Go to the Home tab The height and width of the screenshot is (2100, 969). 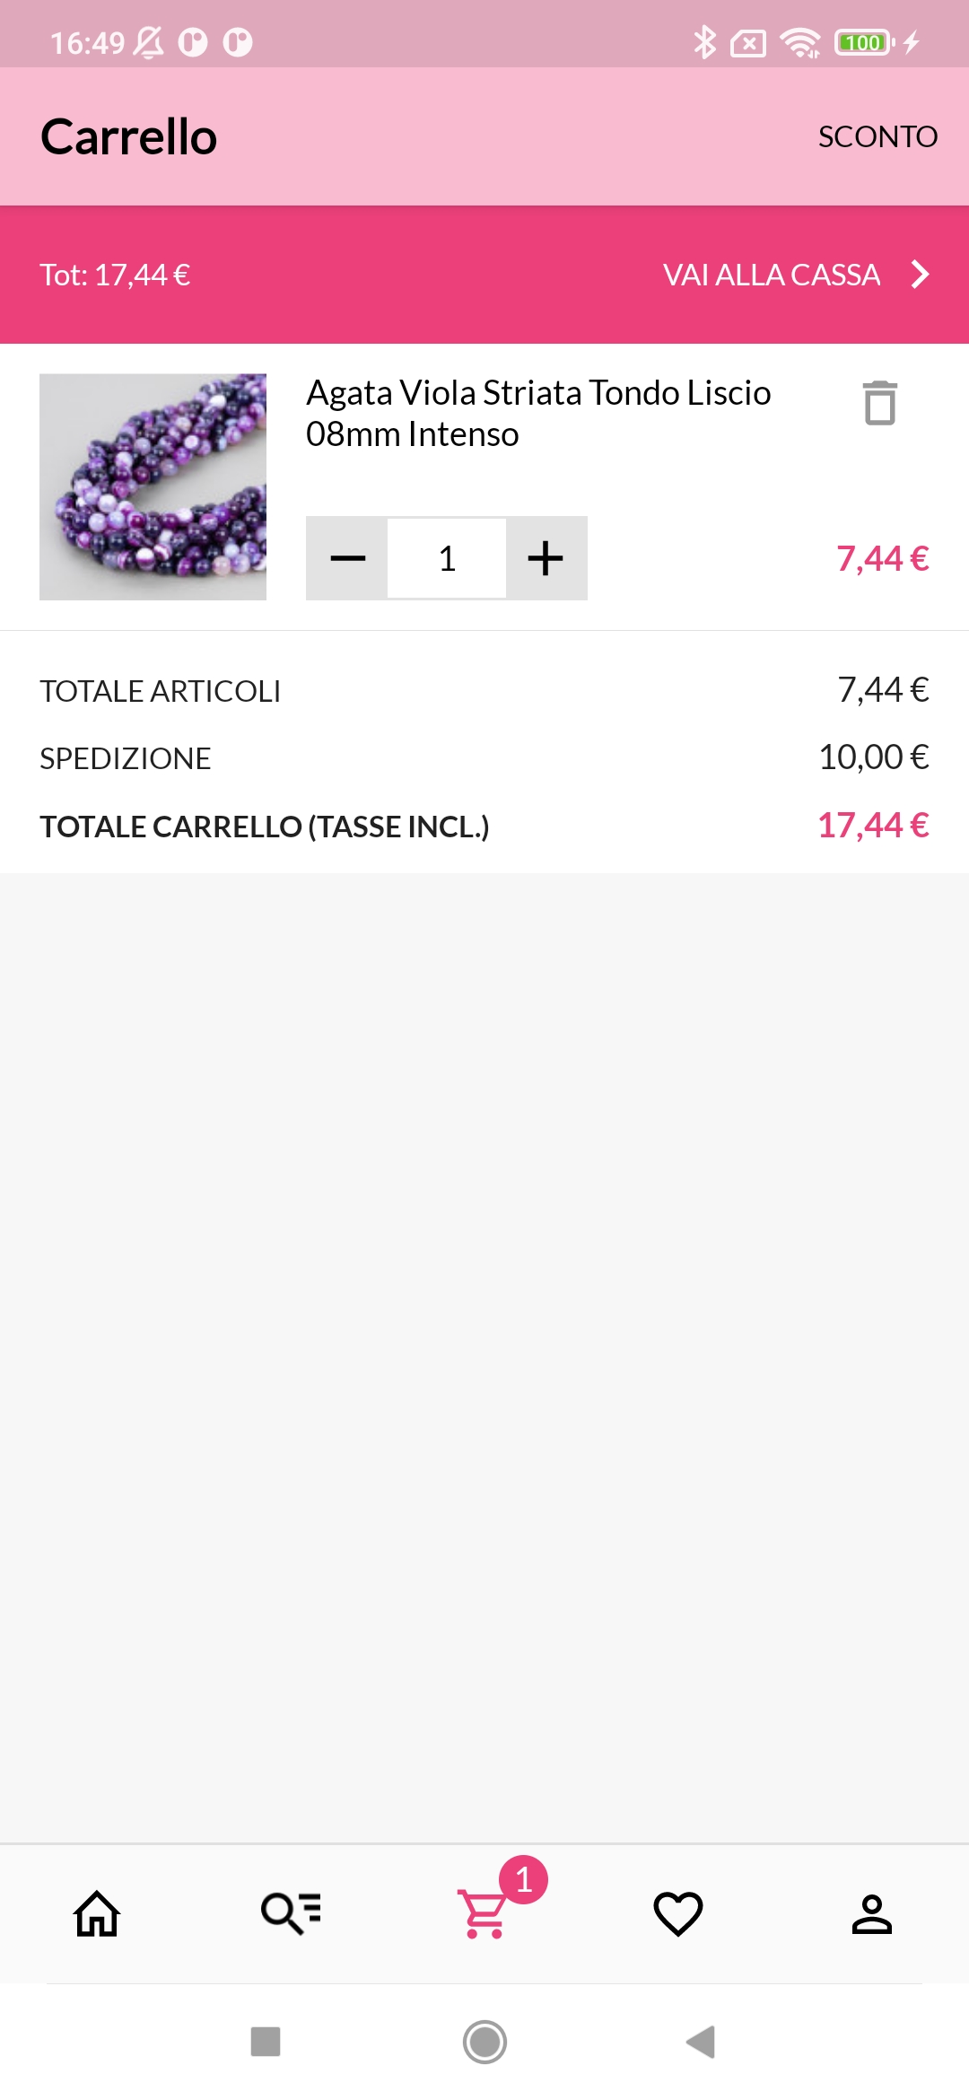pyautogui.click(x=97, y=1913)
